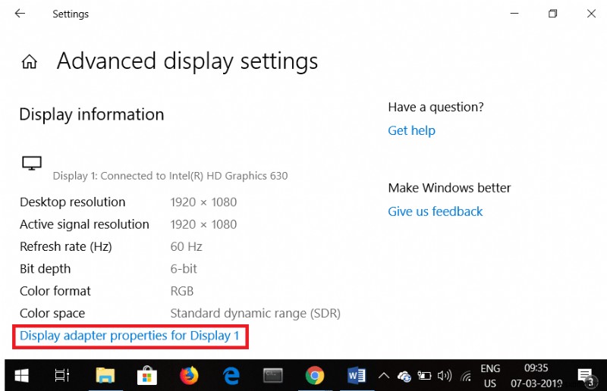Screen dimensions: 607x391
Task: Close the Settings window
Action: tap(591, 14)
